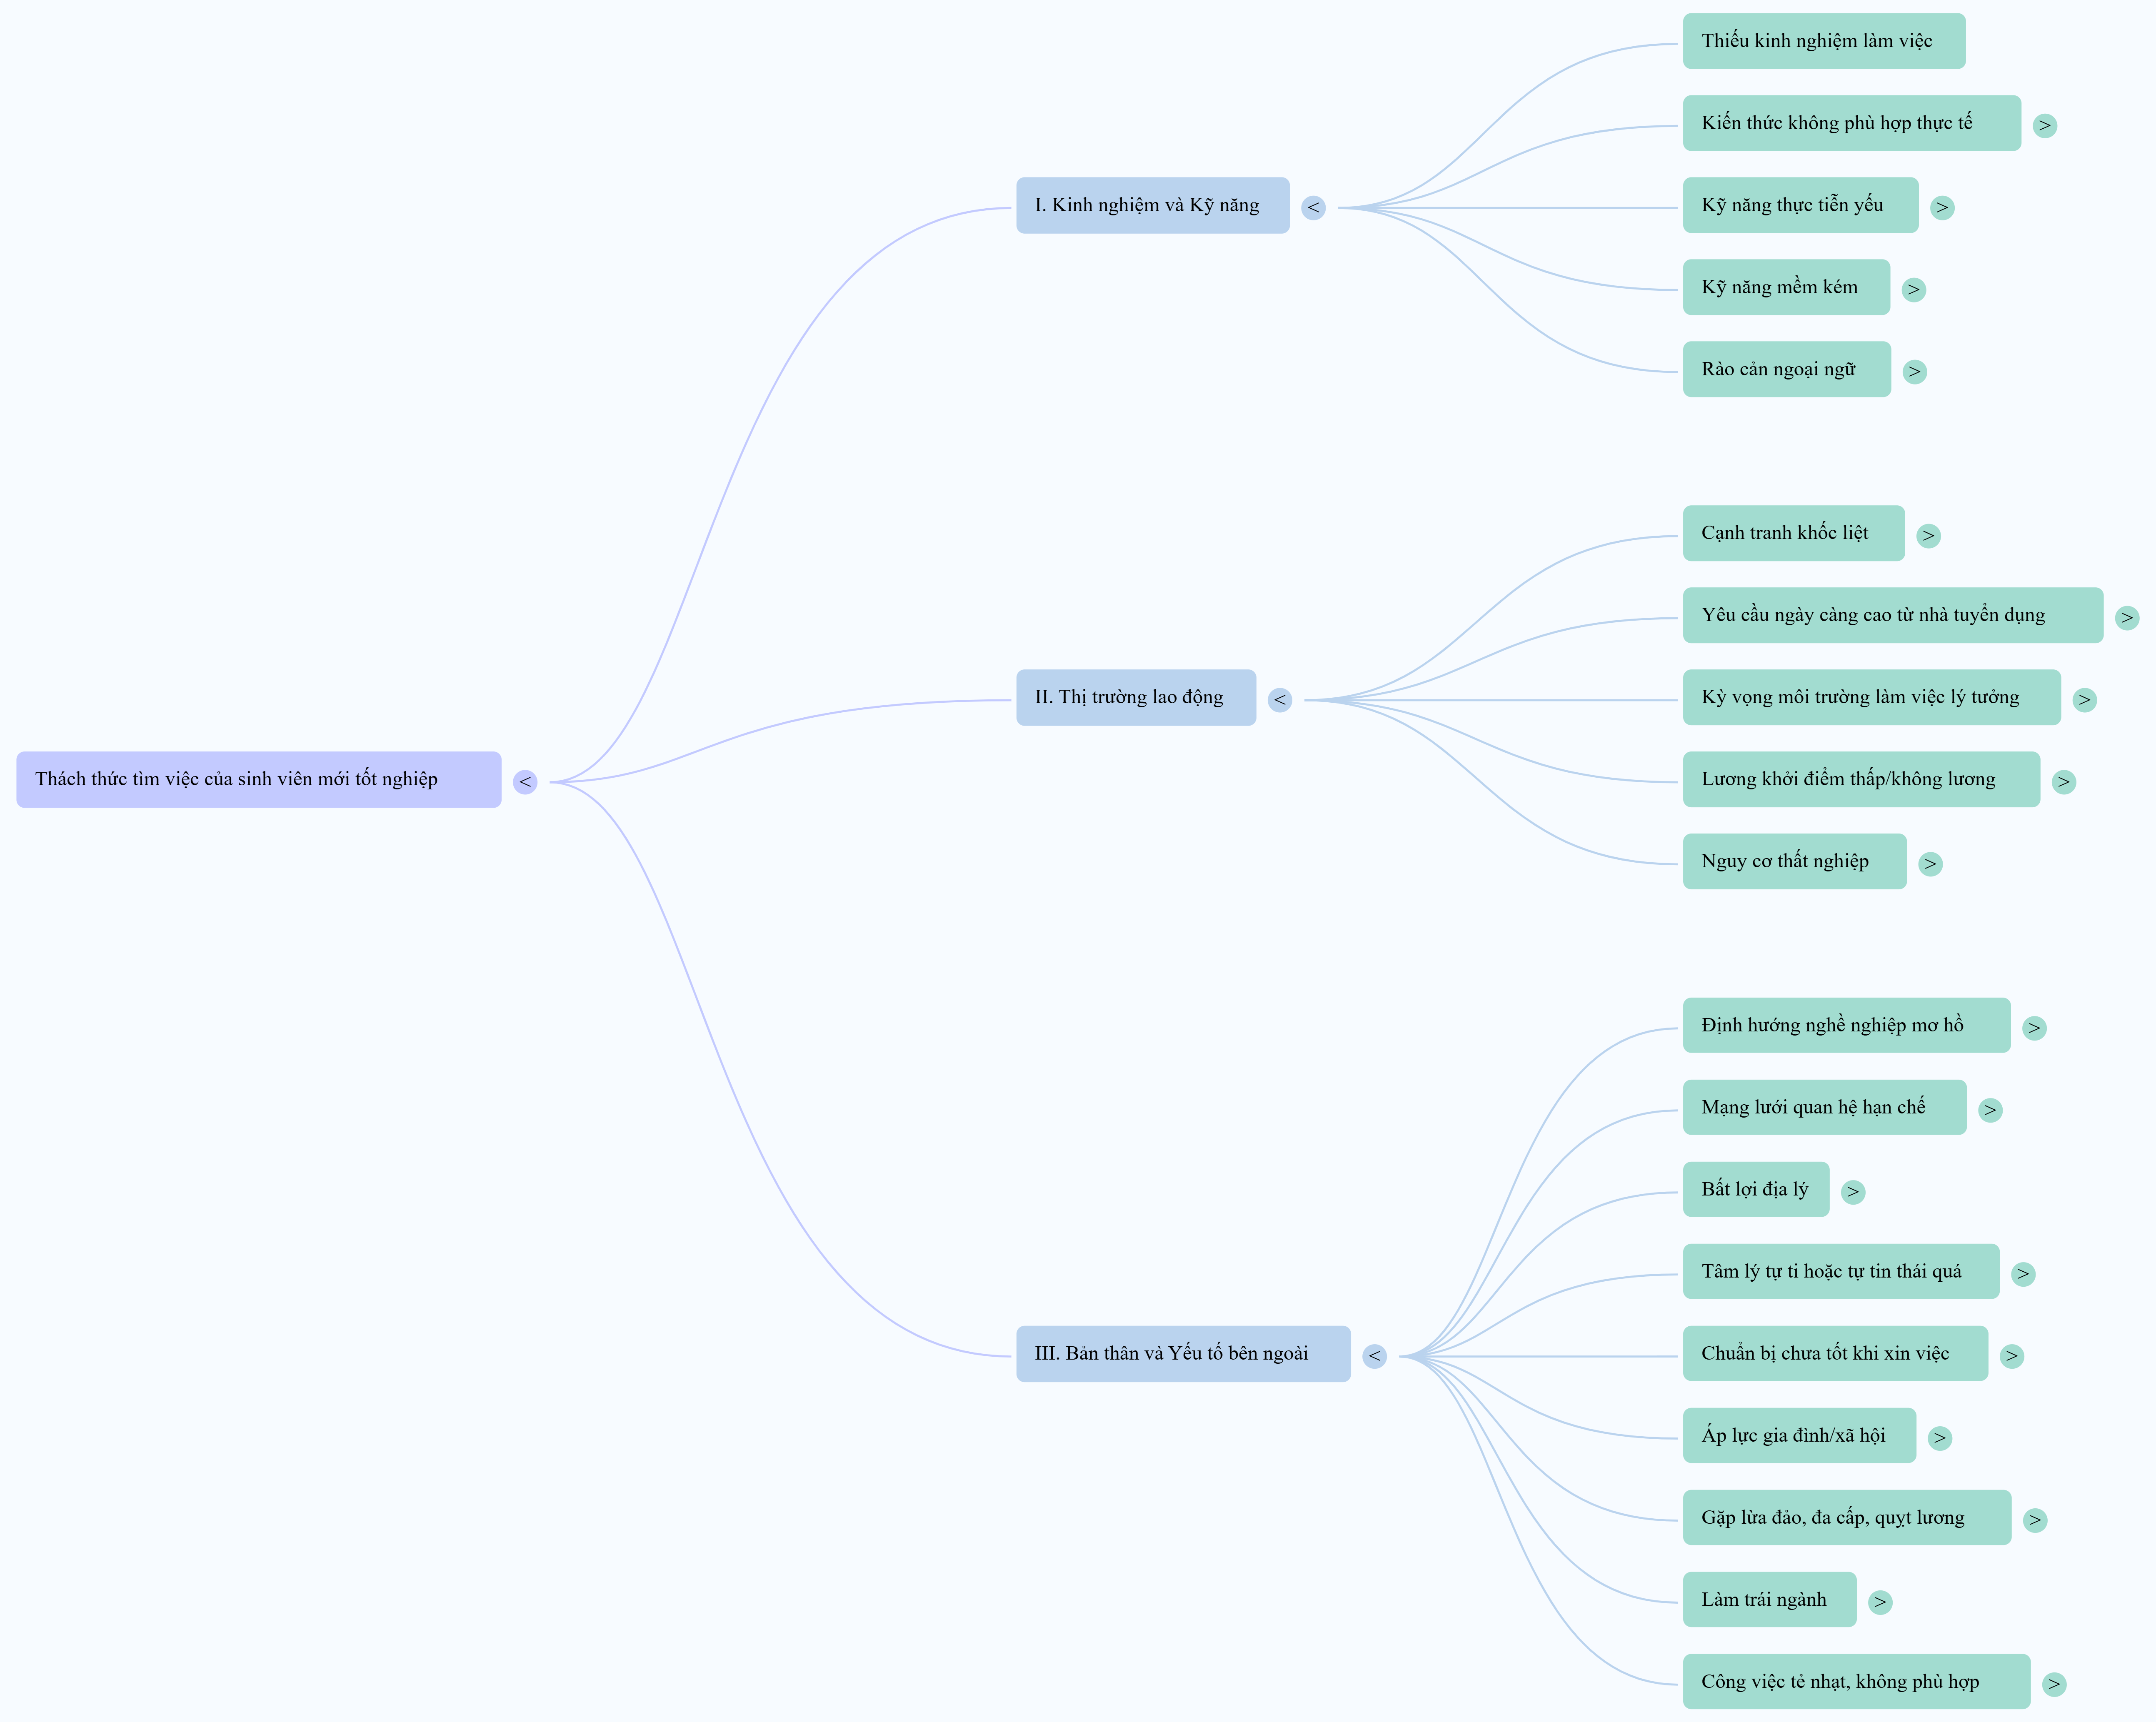Expand 'Lương khởi điểm thấp/không lương' node
Image resolution: width=2156 pixels, height=1722 pixels.
(x=2064, y=782)
